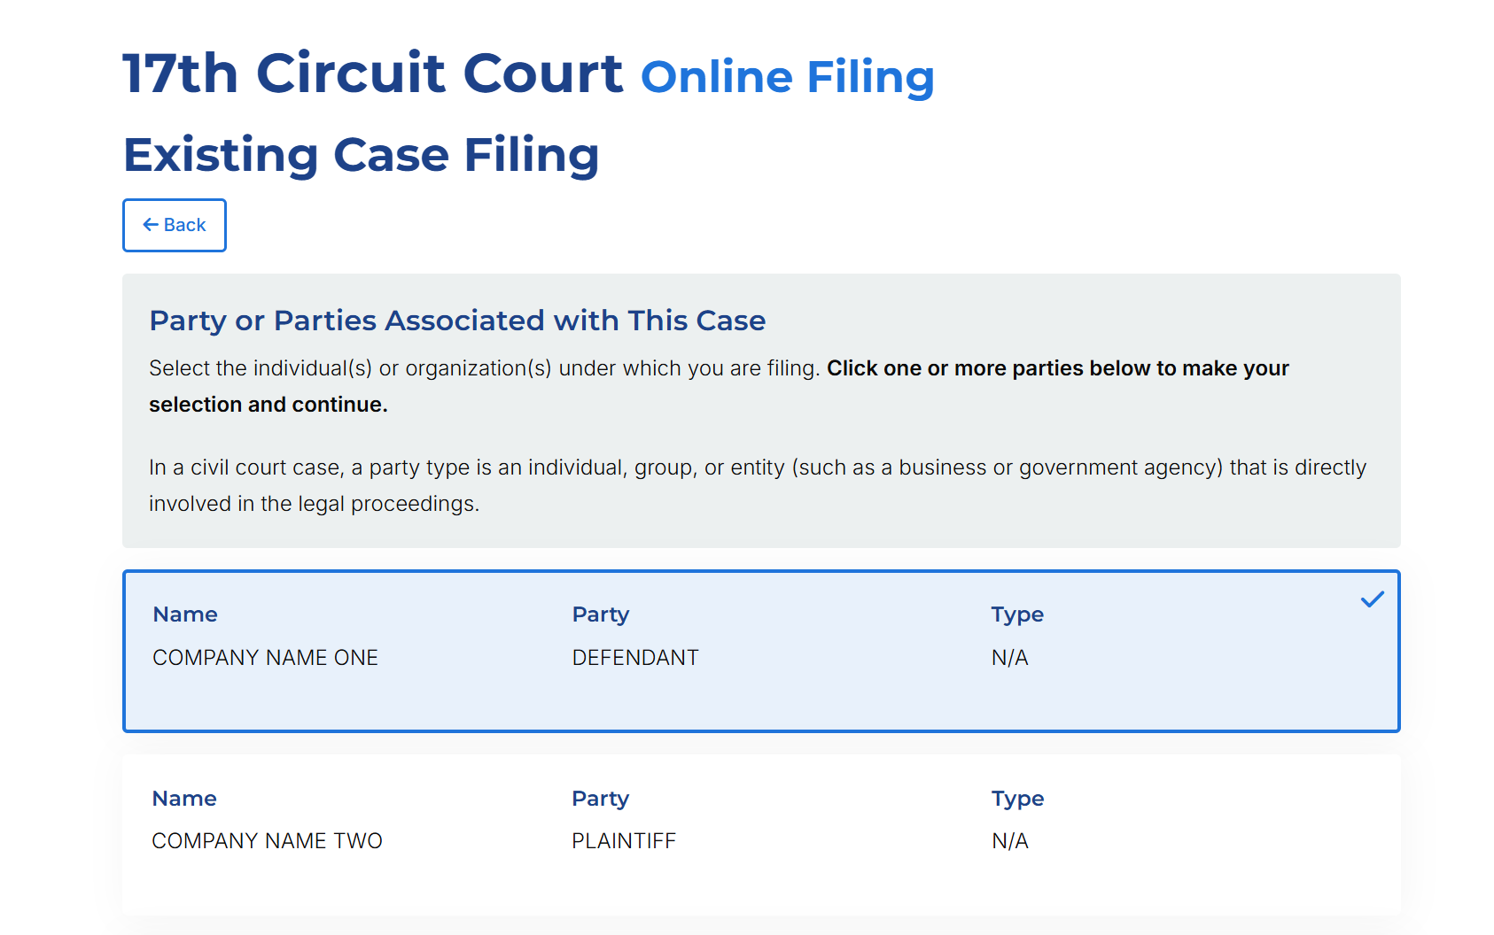This screenshot has height=935, width=1494.
Task: Click the 17th Circuit Court title
Action: pos(373,73)
